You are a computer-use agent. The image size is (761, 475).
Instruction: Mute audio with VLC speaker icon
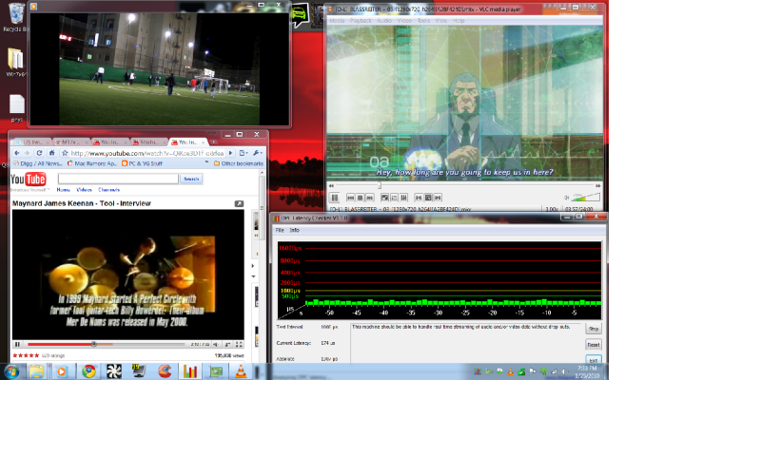coord(566,198)
